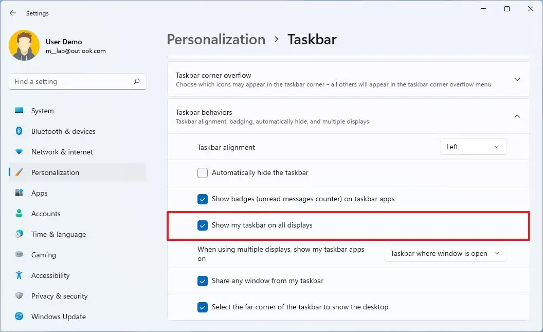Open Windows Update settings

coord(59,317)
